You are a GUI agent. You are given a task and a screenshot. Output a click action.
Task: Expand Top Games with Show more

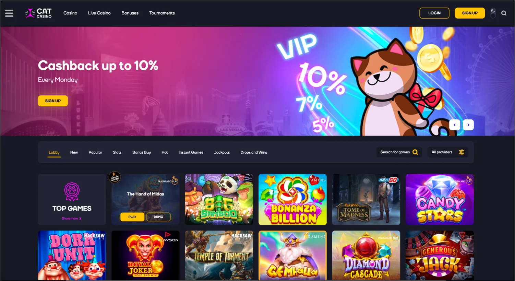coord(71,219)
